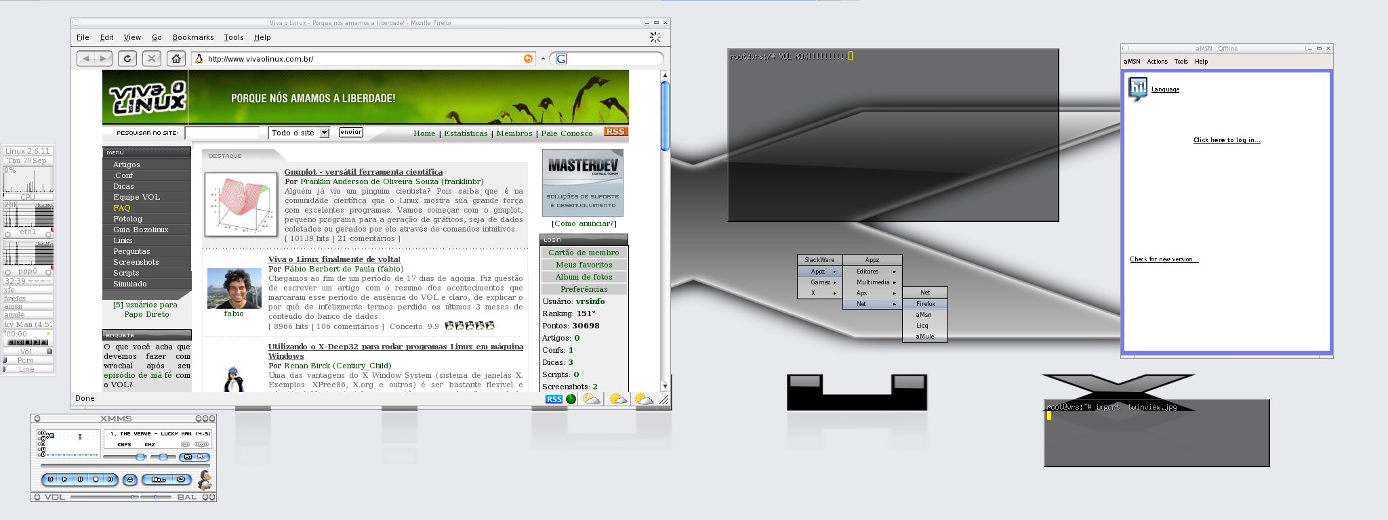Skip to next track in XMMS

point(110,479)
